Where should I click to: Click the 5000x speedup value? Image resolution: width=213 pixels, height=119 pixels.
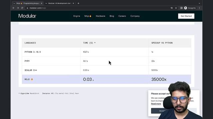coord(154,70)
